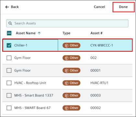Click the Chiller-1 asset name
Screen dimensions: 136x117
(x=21, y=45)
